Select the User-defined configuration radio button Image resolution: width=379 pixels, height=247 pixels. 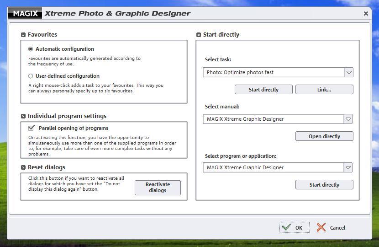point(31,76)
